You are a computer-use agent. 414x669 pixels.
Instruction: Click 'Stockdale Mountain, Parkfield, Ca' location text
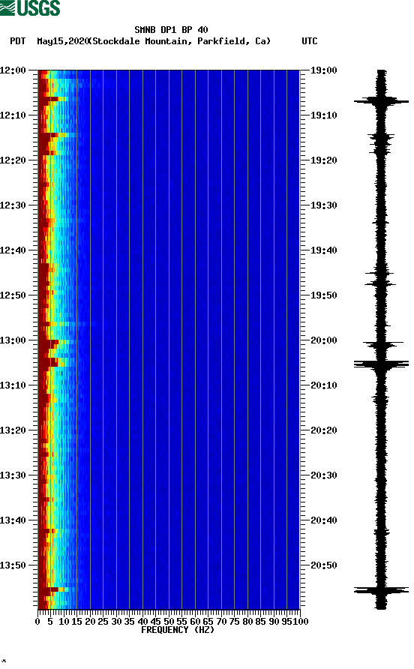(179, 41)
